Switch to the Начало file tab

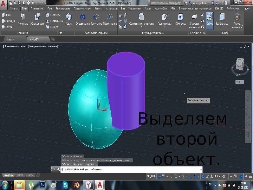click(10, 39)
